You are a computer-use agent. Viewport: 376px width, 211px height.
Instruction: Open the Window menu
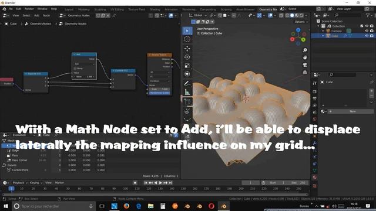tap(42, 9)
